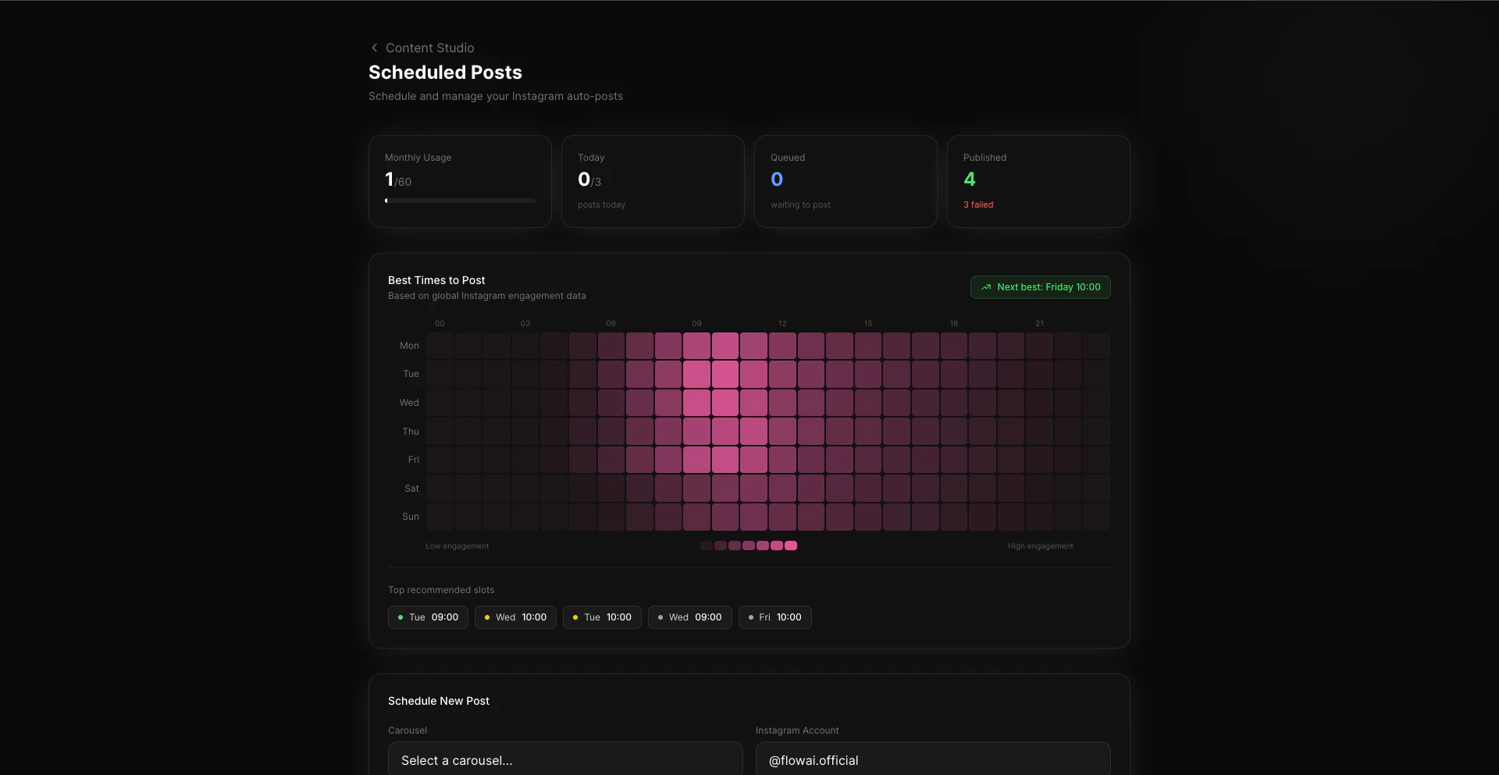Click the Sun row label

[411, 517]
